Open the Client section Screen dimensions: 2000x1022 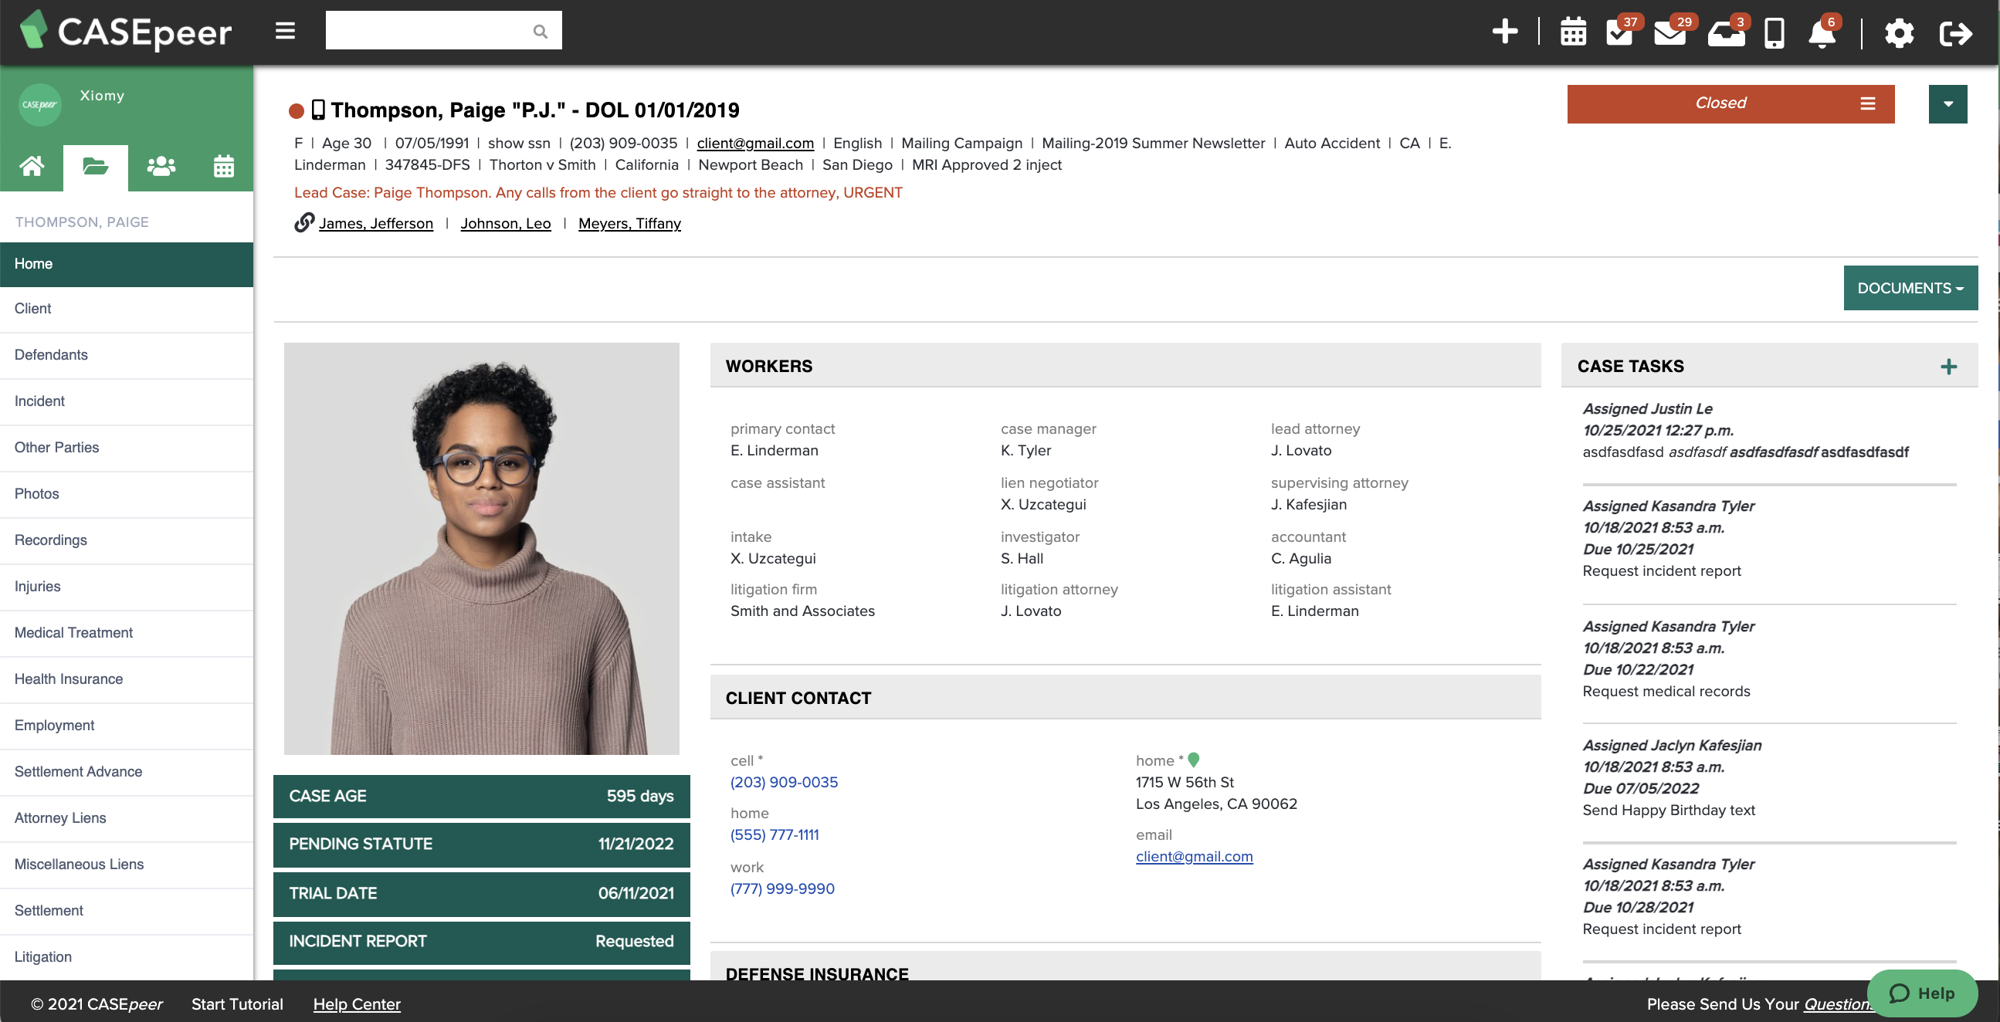(127, 309)
